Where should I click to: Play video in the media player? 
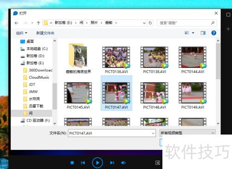(x=97, y=162)
